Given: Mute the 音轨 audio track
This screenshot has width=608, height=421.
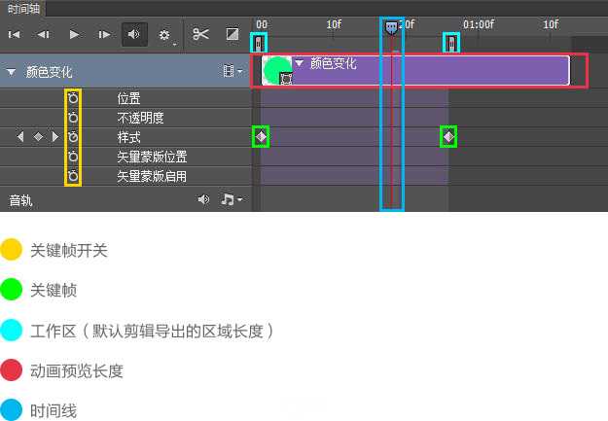Looking at the screenshot, I should tap(203, 199).
